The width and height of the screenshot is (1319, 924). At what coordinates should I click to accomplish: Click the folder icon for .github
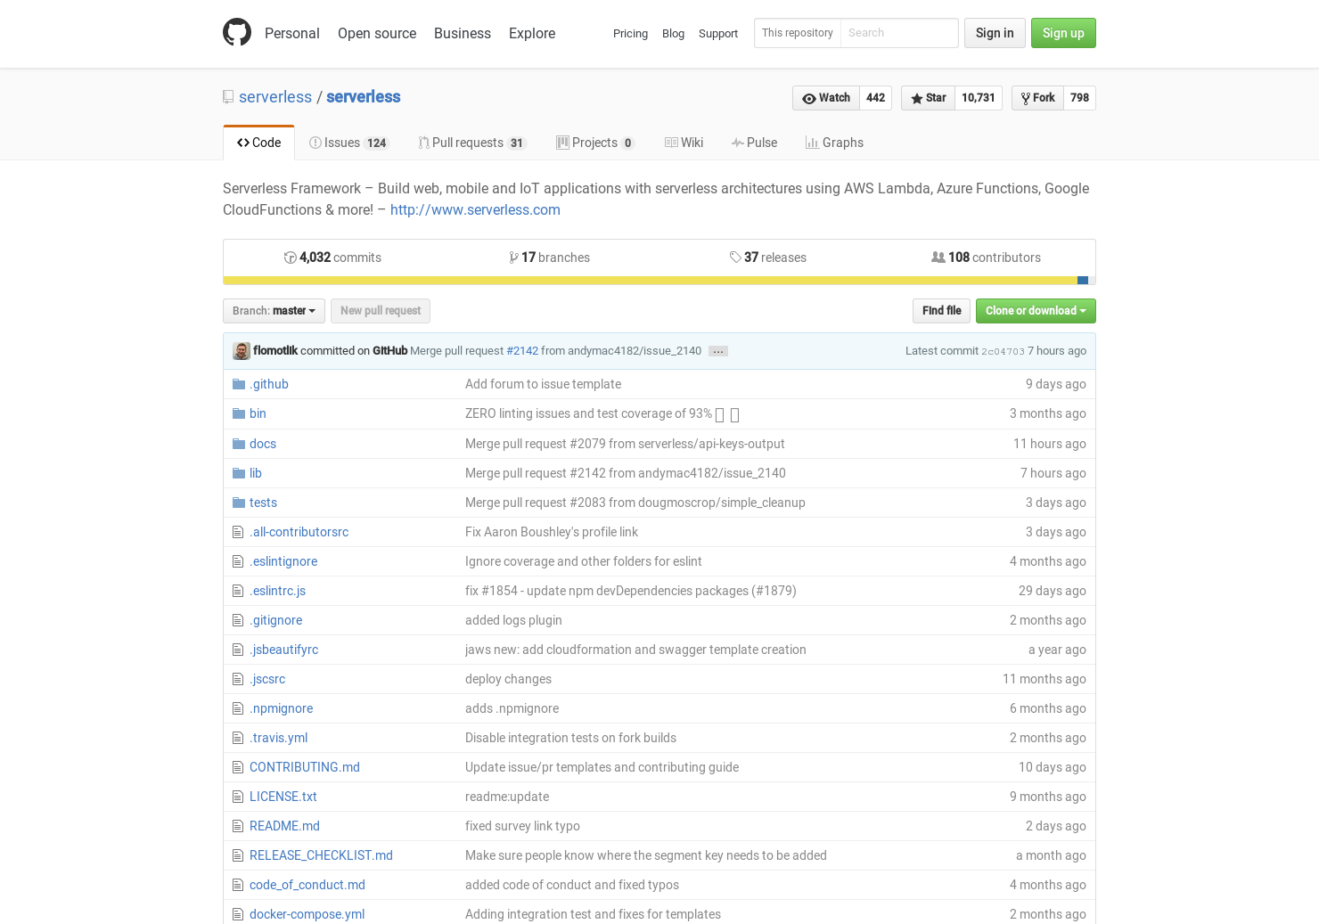click(x=239, y=384)
